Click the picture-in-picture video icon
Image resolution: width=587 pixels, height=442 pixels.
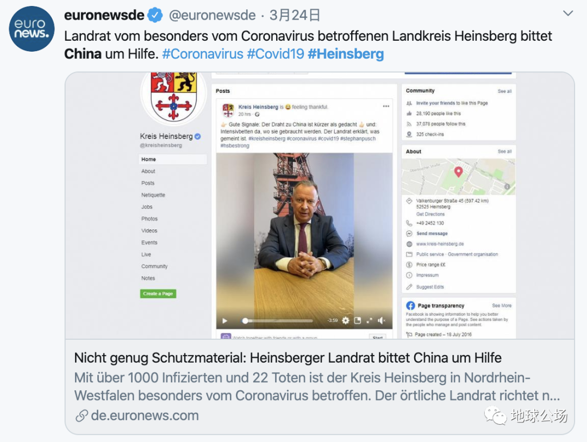point(358,320)
